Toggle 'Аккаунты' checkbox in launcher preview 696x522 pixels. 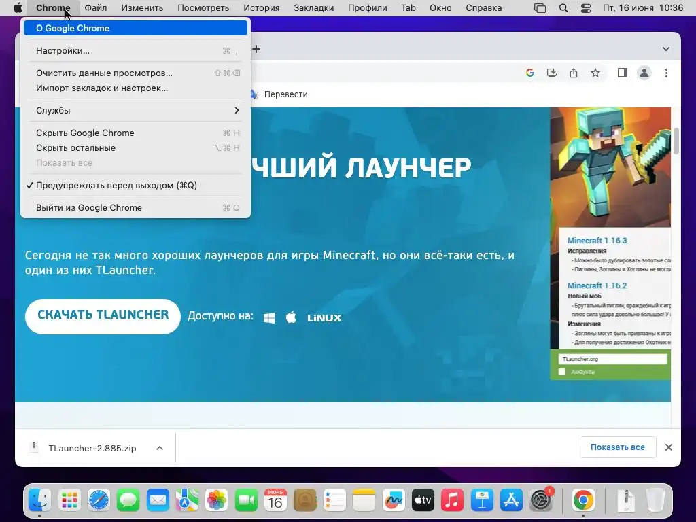[562, 372]
